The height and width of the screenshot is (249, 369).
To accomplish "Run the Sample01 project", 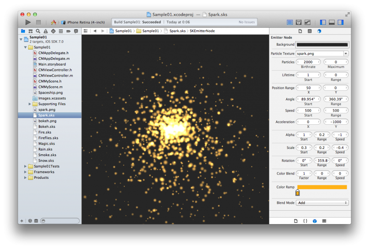I will 28,22.
